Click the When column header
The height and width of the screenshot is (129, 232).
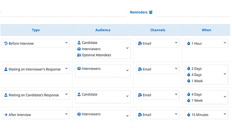(207, 30)
